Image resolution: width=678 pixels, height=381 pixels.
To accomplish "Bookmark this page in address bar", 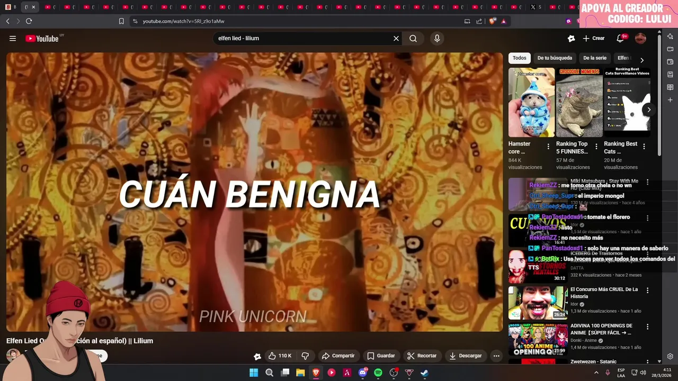I will point(121,21).
